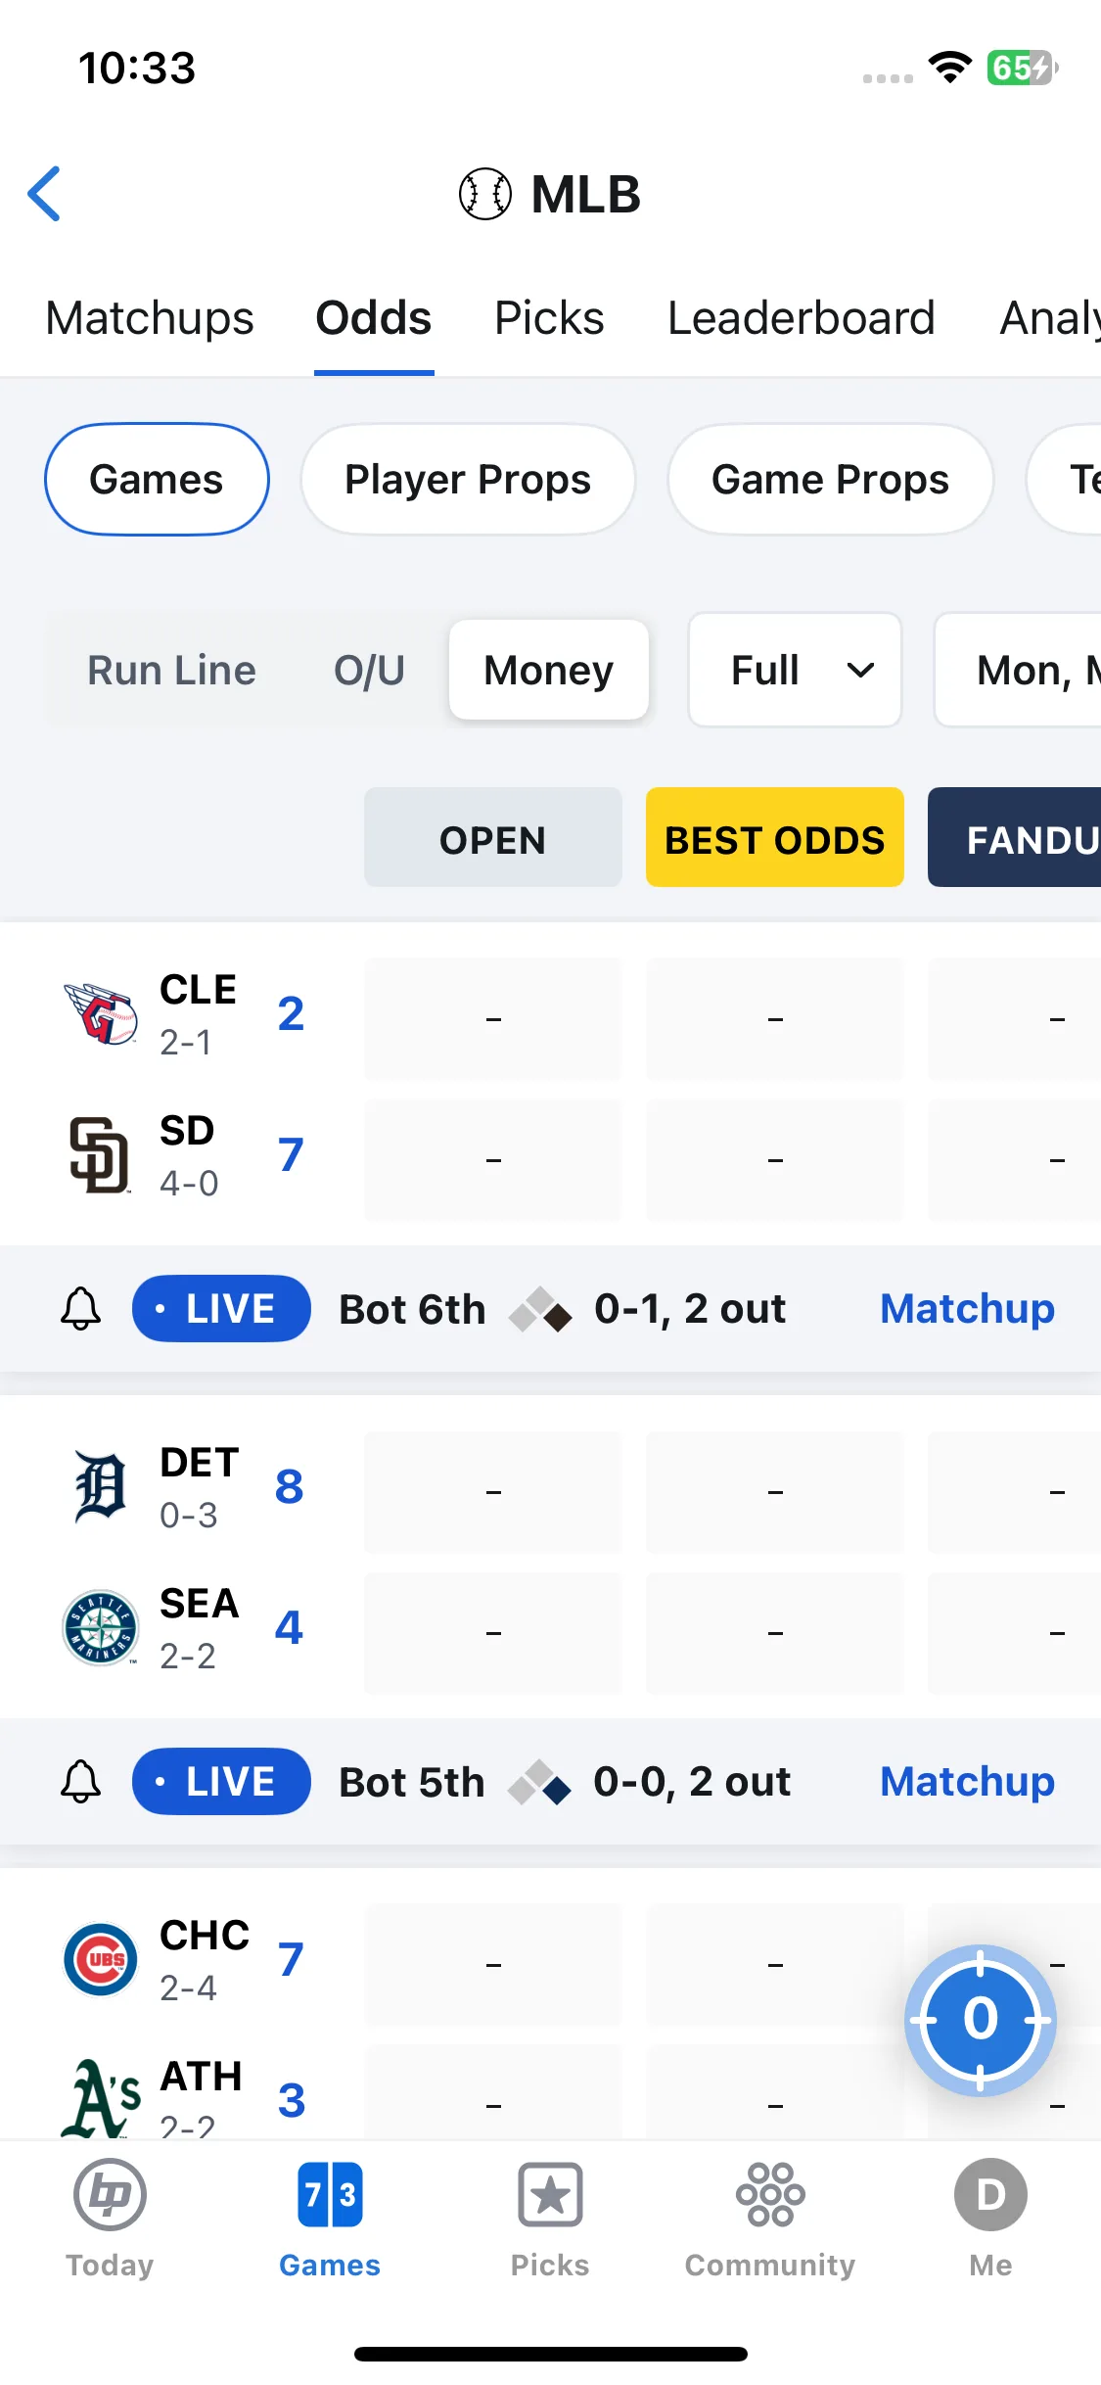Switch to the Matchups tab

click(x=150, y=318)
